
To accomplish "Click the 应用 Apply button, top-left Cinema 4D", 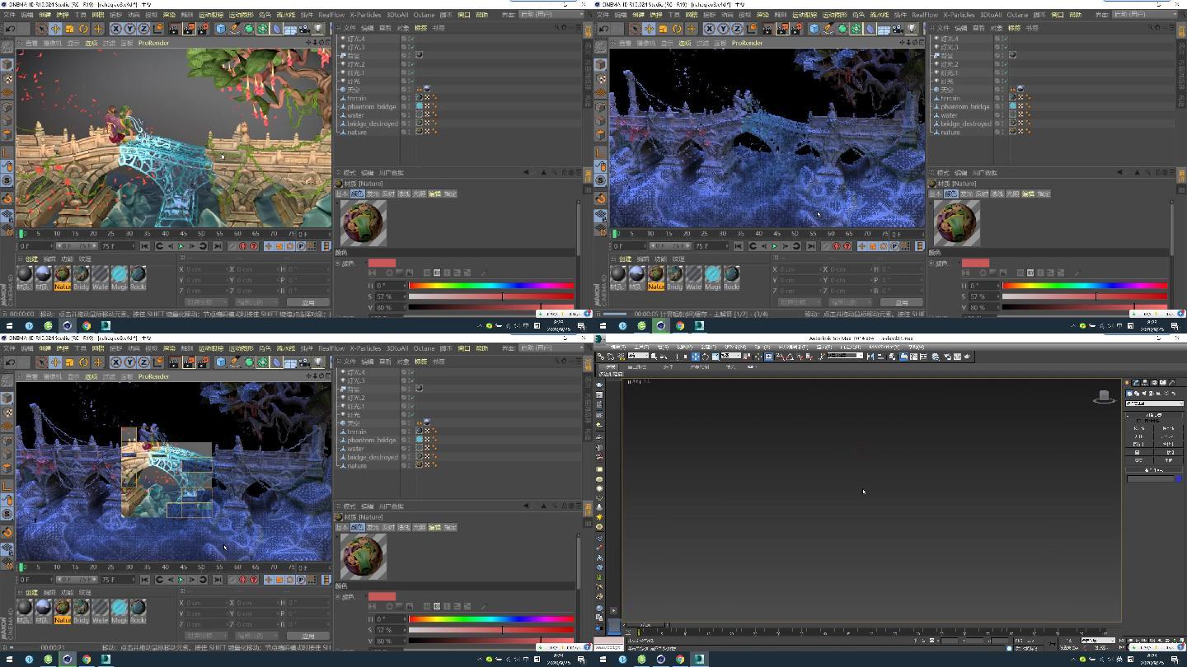I will [308, 301].
